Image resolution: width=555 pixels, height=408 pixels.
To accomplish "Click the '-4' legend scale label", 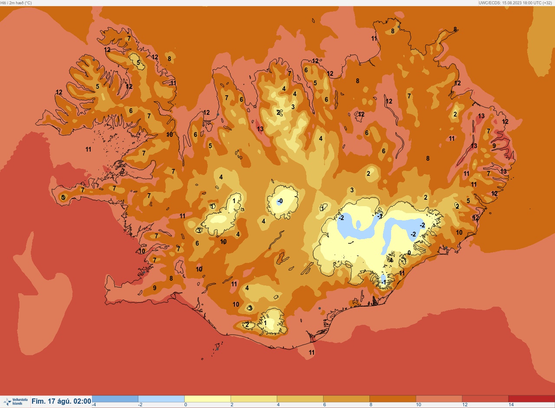I will pyautogui.click(x=94, y=405).
